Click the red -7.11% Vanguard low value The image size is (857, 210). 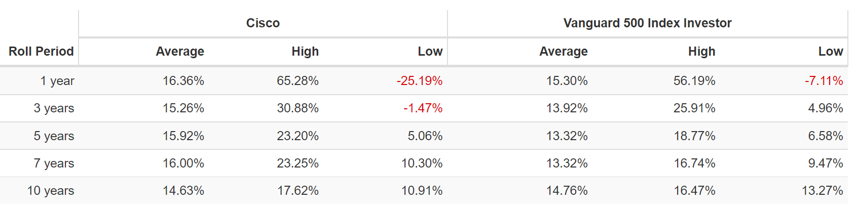tap(824, 81)
